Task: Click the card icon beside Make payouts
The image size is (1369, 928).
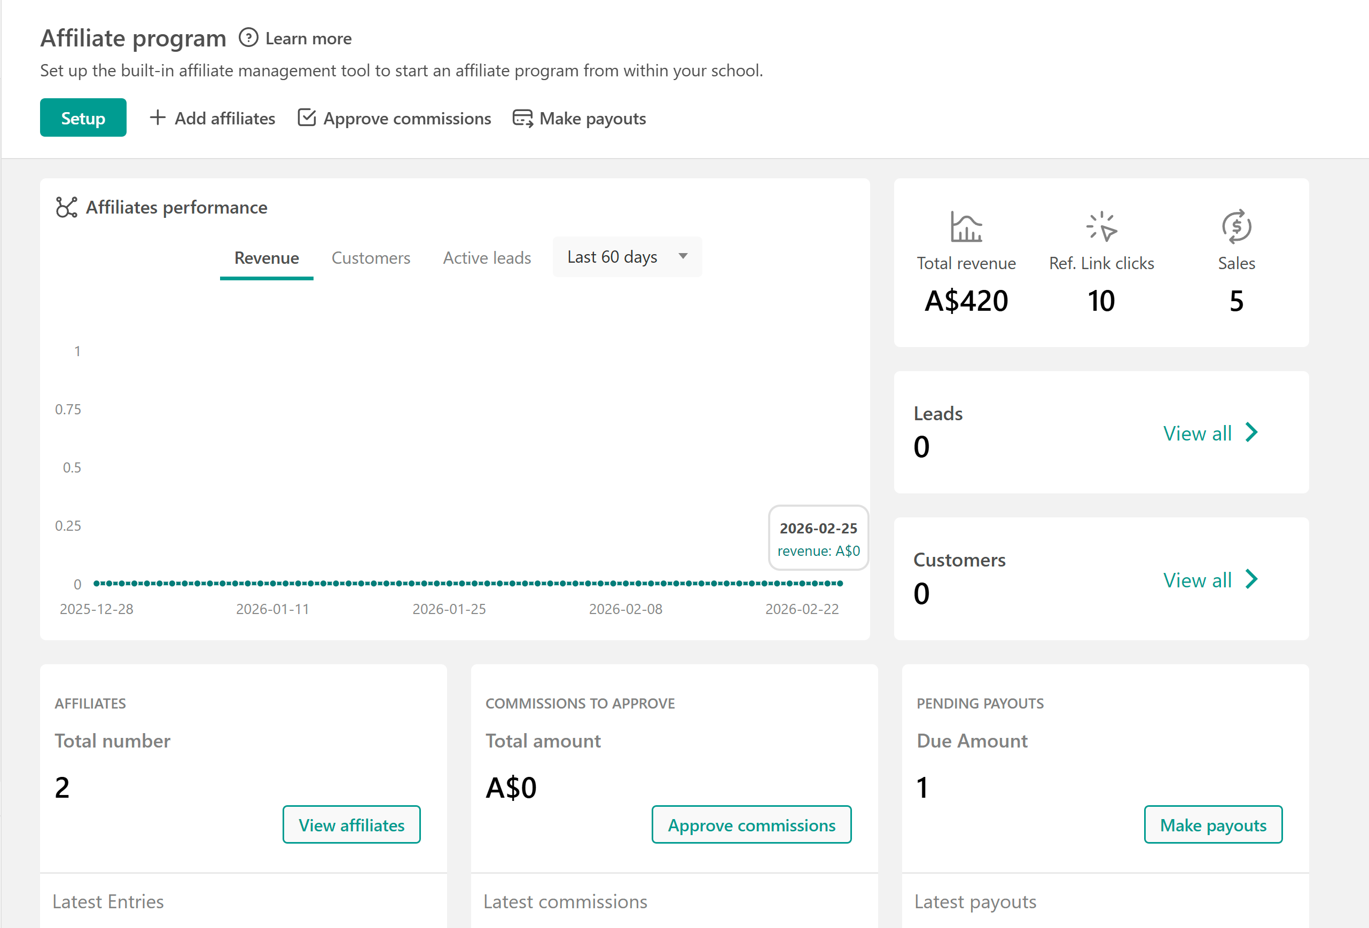Action: point(522,119)
